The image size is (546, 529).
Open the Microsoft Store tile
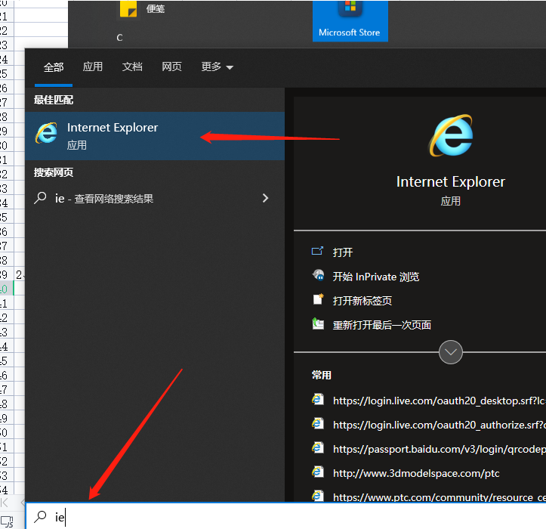pos(350,21)
